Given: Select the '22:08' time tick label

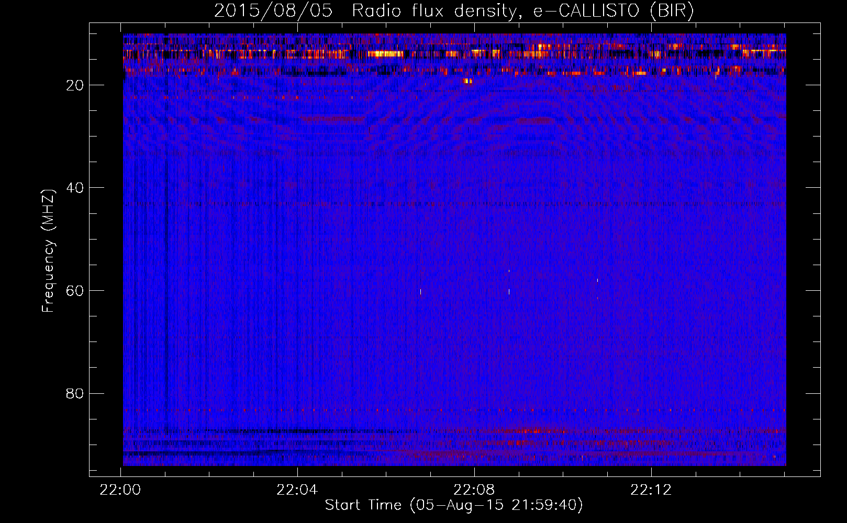Looking at the screenshot, I should (474, 490).
